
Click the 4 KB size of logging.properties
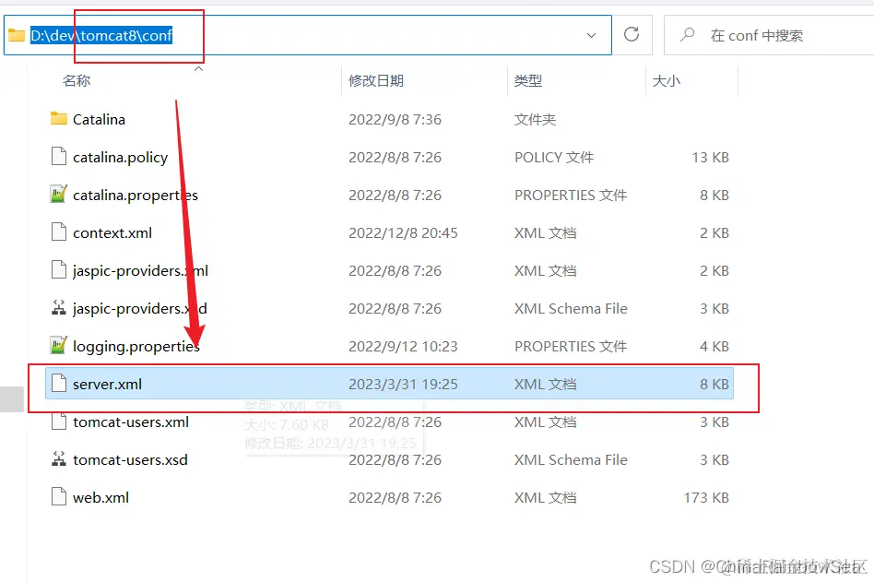click(x=714, y=347)
